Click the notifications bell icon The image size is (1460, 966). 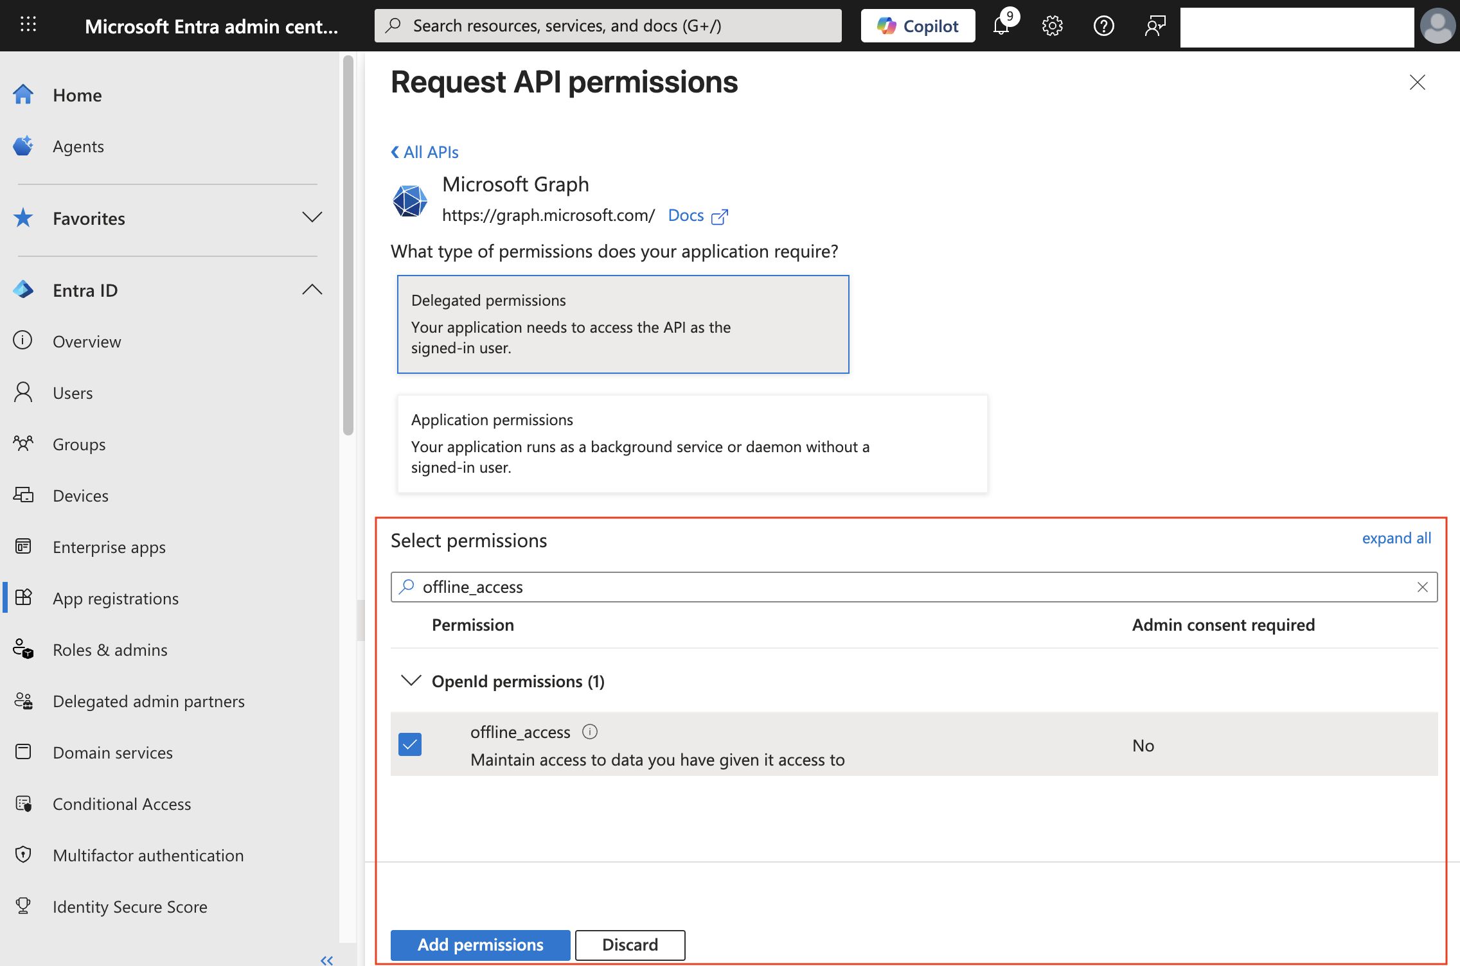pyautogui.click(x=1001, y=26)
